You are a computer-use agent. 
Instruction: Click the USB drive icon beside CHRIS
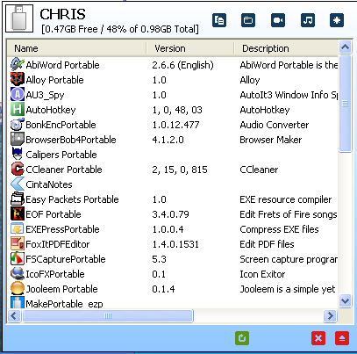click(19, 18)
